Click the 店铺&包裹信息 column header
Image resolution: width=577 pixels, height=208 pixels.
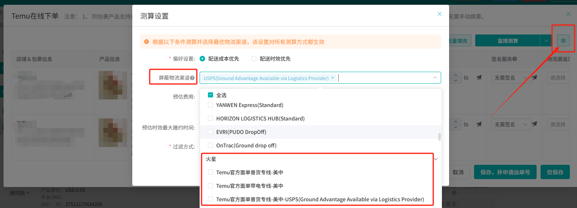click(x=34, y=59)
